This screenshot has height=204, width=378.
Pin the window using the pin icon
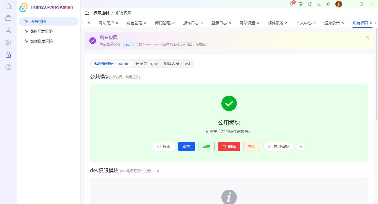pyautogui.click(x=328, y=4)
